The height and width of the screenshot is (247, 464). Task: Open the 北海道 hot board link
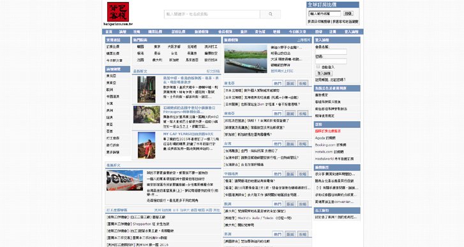pos(191,46)
